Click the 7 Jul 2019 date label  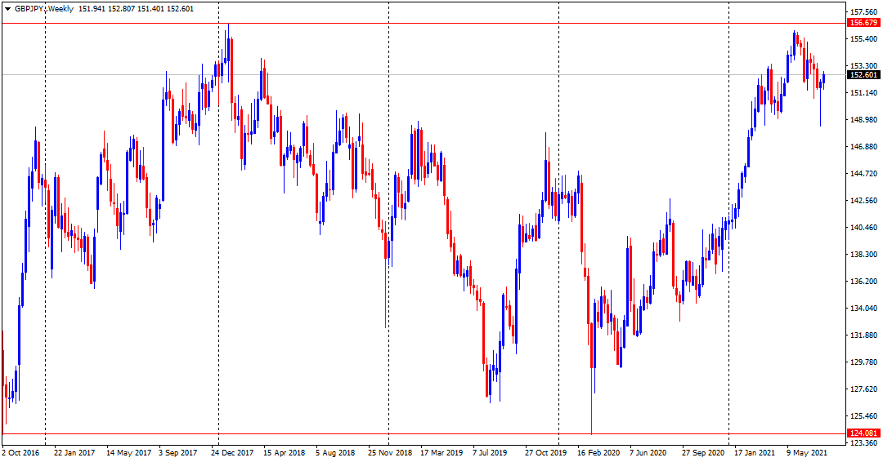tap(490, 452)
